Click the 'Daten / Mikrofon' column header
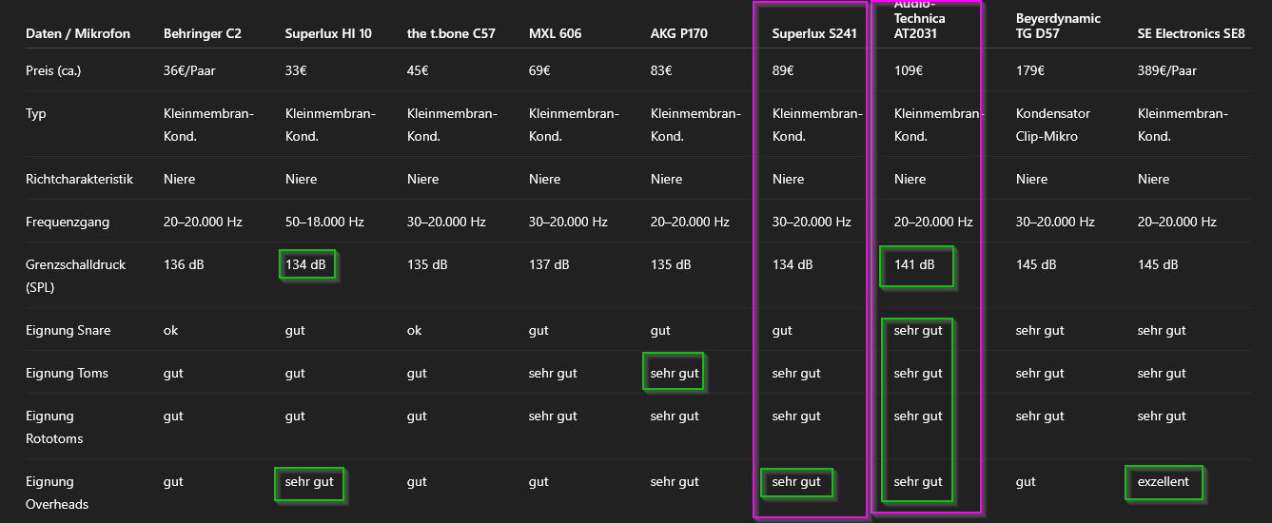The width and height of the screenshot is (1272, 523). click(78, 33)
